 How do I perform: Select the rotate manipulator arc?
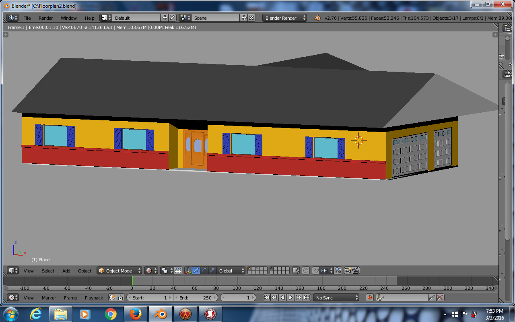204,270
